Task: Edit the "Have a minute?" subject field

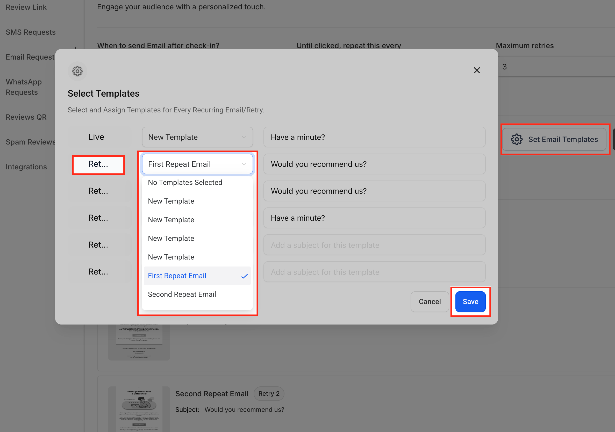Action: click(374, 137)
